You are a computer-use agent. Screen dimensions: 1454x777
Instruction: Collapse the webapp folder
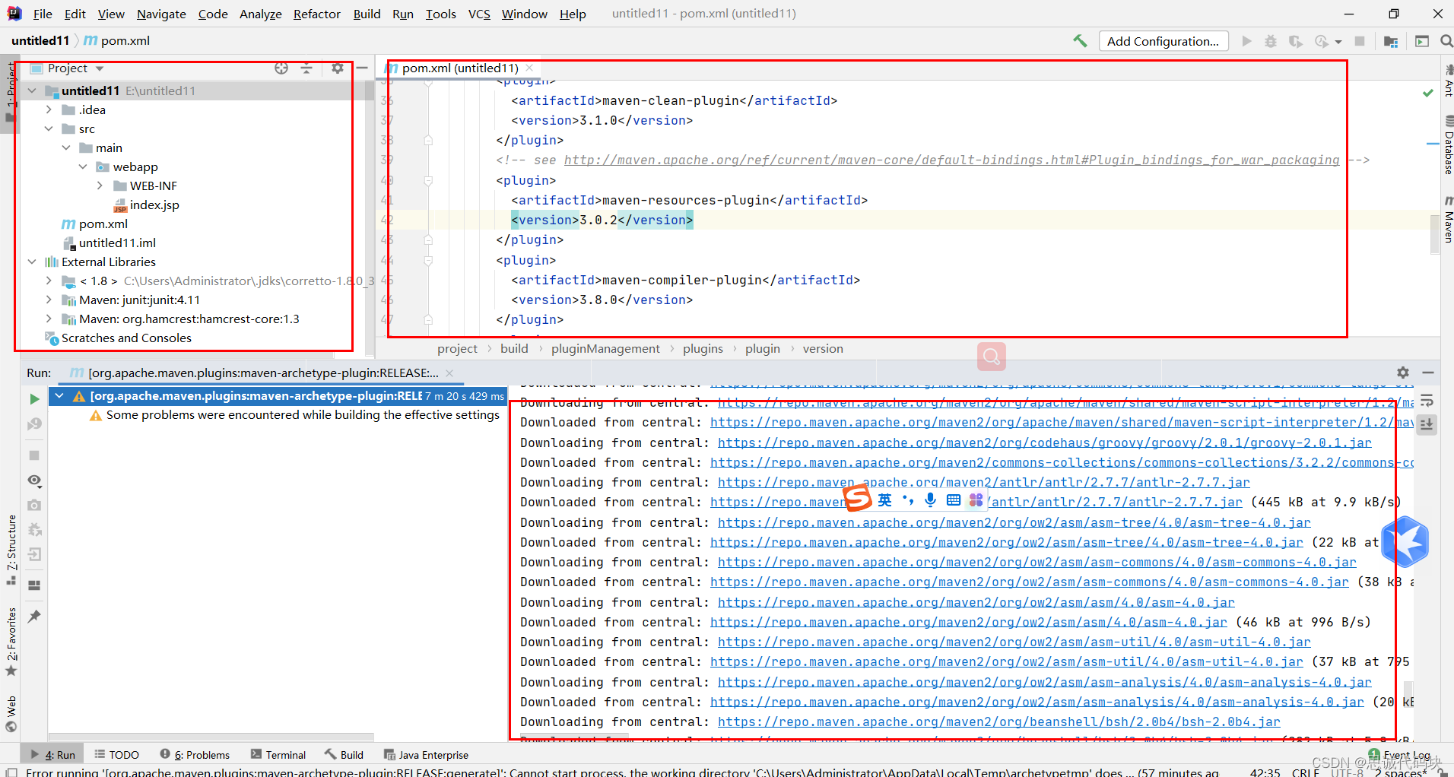[x=83, y=166]
